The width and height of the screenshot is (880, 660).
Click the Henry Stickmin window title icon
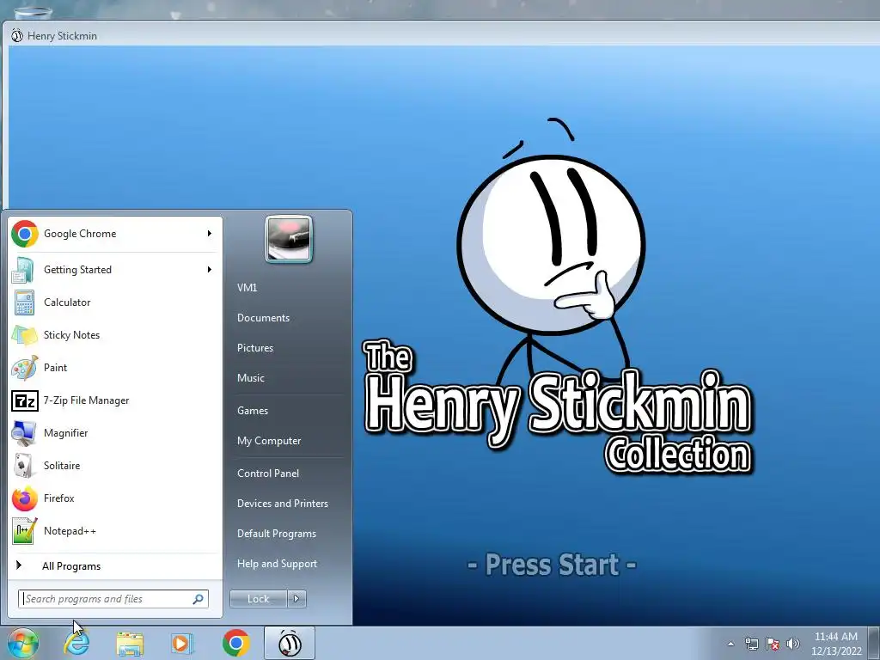17,35
